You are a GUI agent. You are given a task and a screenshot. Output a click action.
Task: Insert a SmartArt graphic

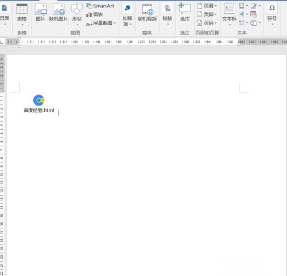pyautogui.click(x=100, y=6)
